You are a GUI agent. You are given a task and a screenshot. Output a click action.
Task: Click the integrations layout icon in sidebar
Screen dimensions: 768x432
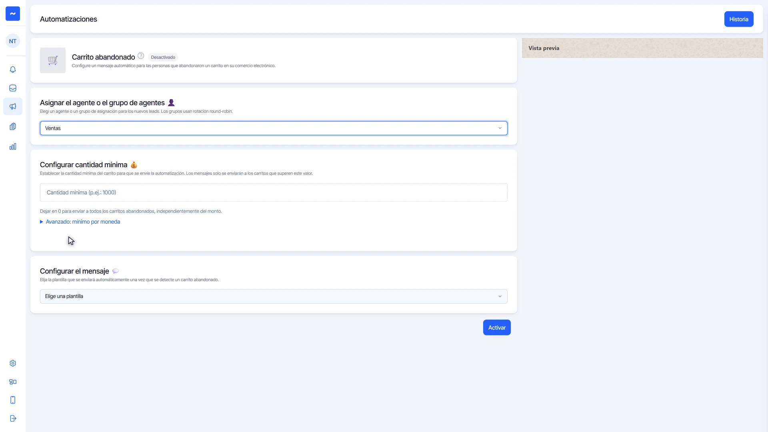tap(13, 382)
